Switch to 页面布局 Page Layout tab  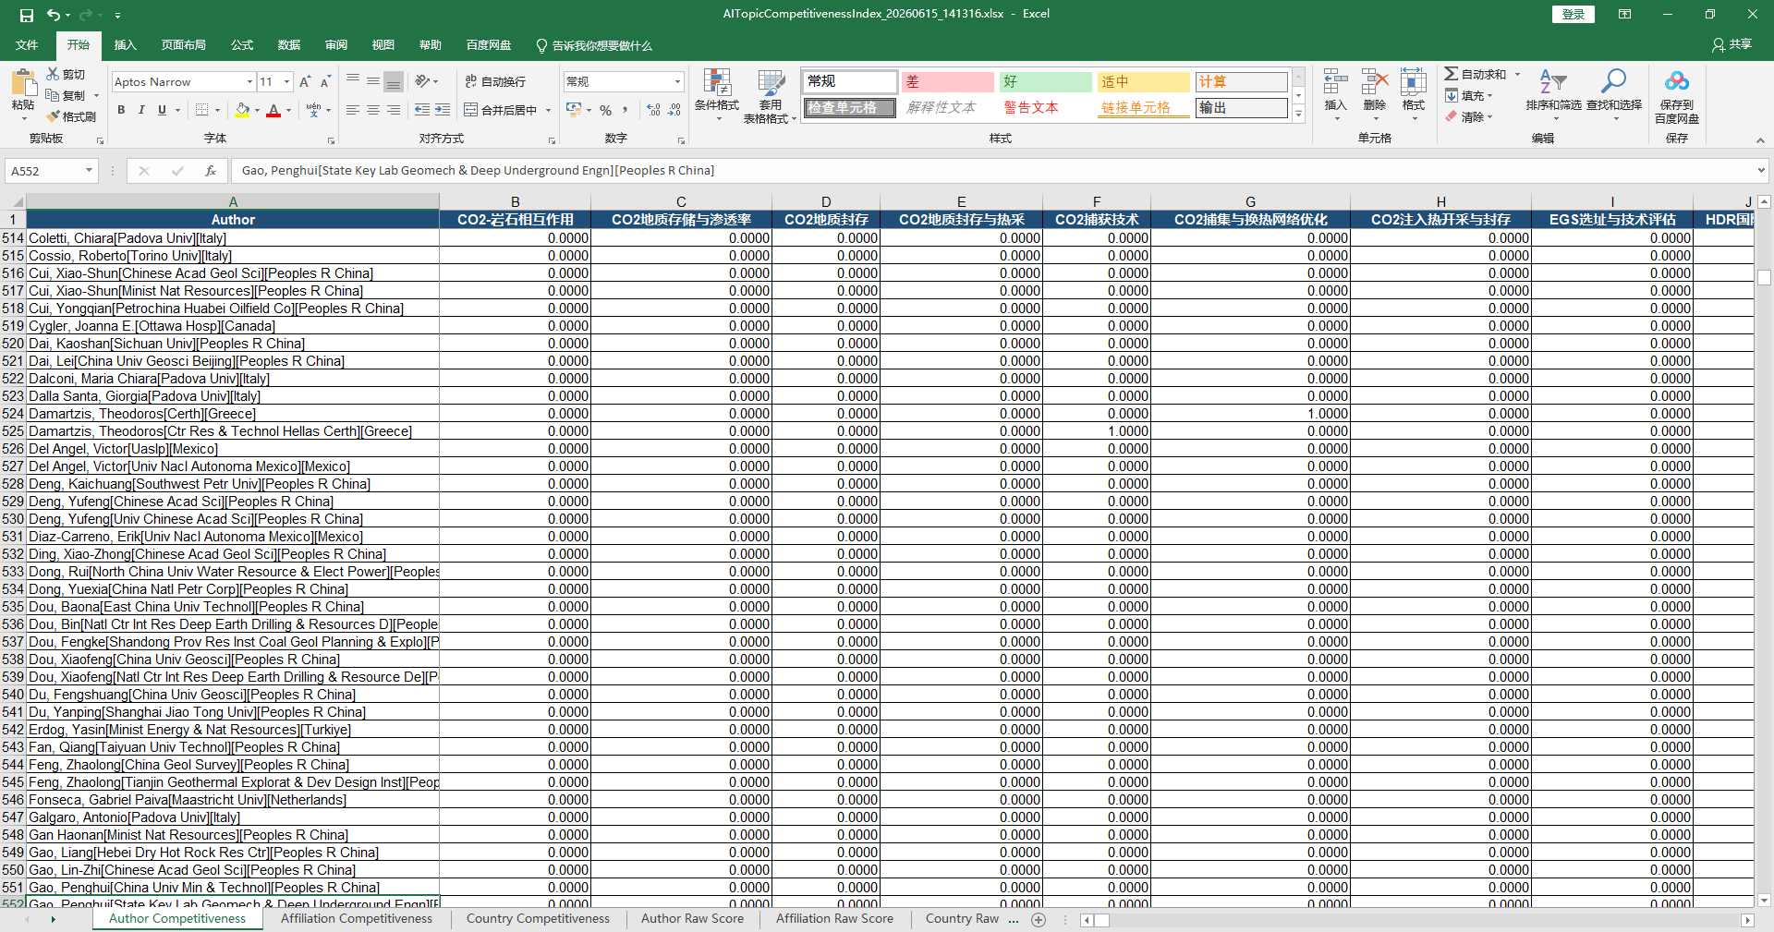[x=183, y=45]
